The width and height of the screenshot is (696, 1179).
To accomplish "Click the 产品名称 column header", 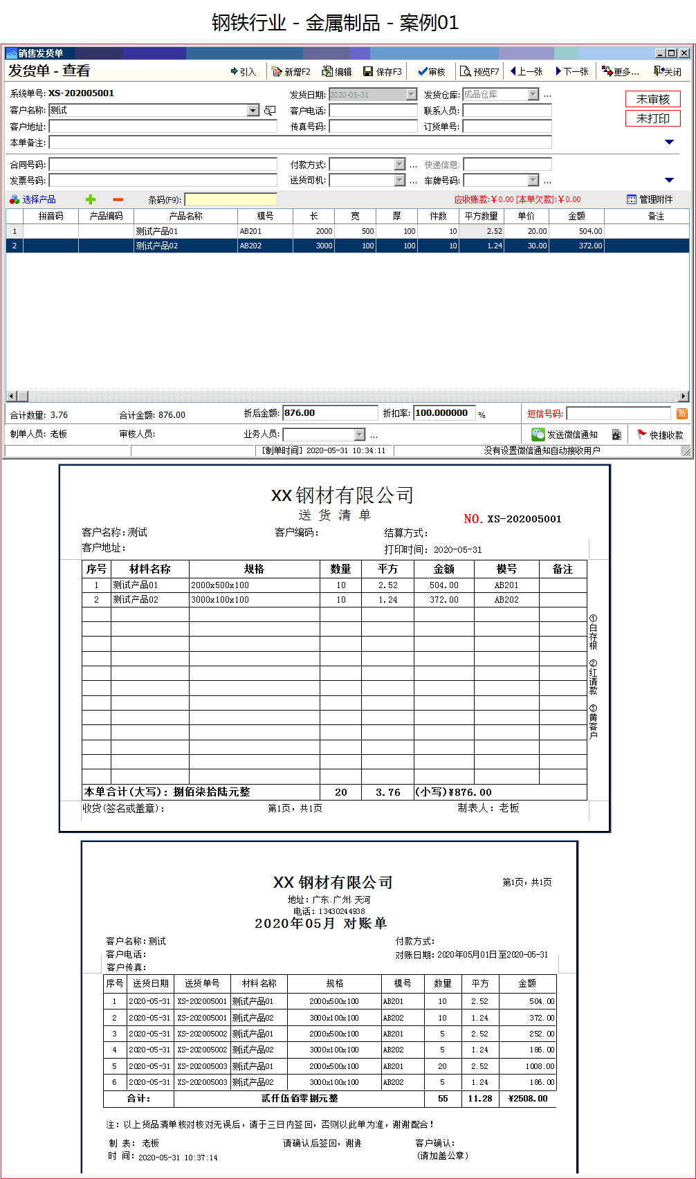I will (186, 217).
